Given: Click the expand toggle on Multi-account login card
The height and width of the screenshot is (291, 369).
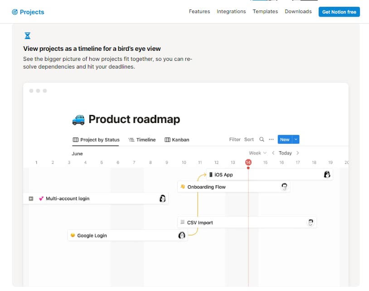Looking at the screenshot, I should pyautogui.click(x=30, y=198).
